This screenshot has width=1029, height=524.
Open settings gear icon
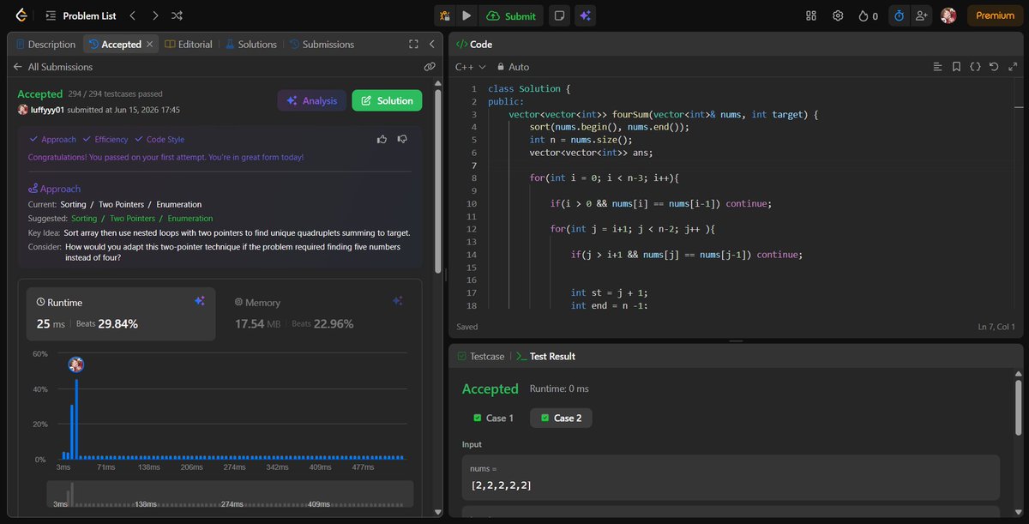pyautogui.click(x=839, y=15)
